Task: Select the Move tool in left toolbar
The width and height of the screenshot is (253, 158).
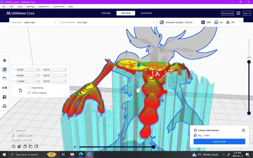Action: click(x=5, y=60)
